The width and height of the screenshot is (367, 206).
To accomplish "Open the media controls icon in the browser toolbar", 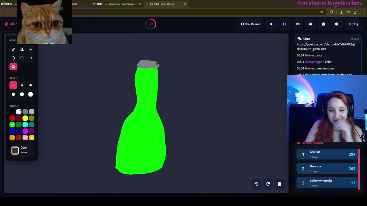I will point(348,12).
